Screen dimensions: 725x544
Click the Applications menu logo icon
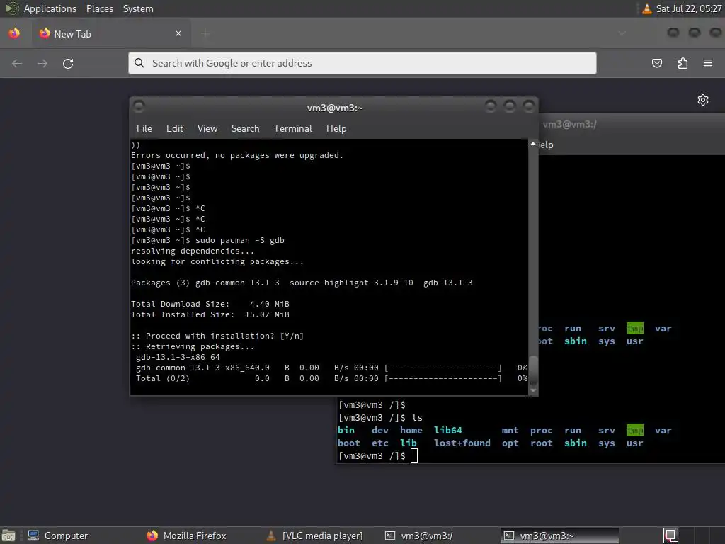coord(11,8)
